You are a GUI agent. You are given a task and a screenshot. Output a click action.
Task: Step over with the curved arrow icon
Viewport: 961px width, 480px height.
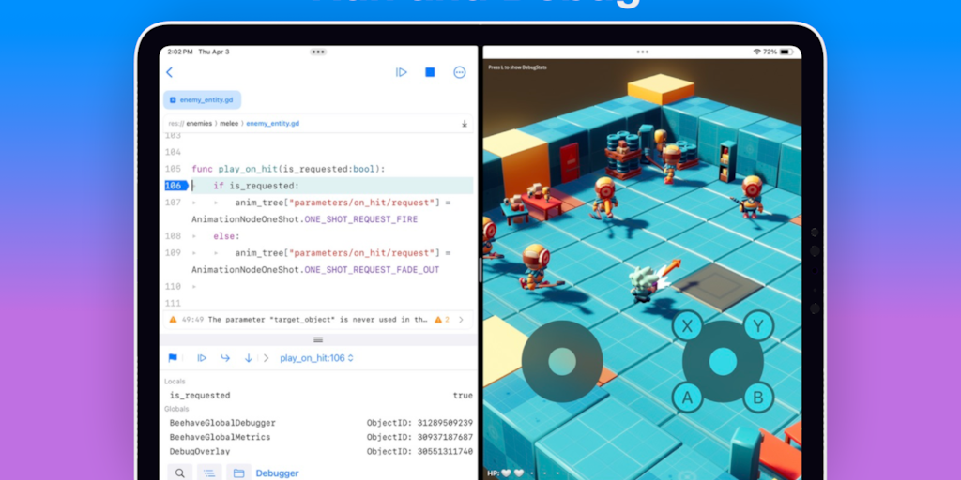pos(225,358)
